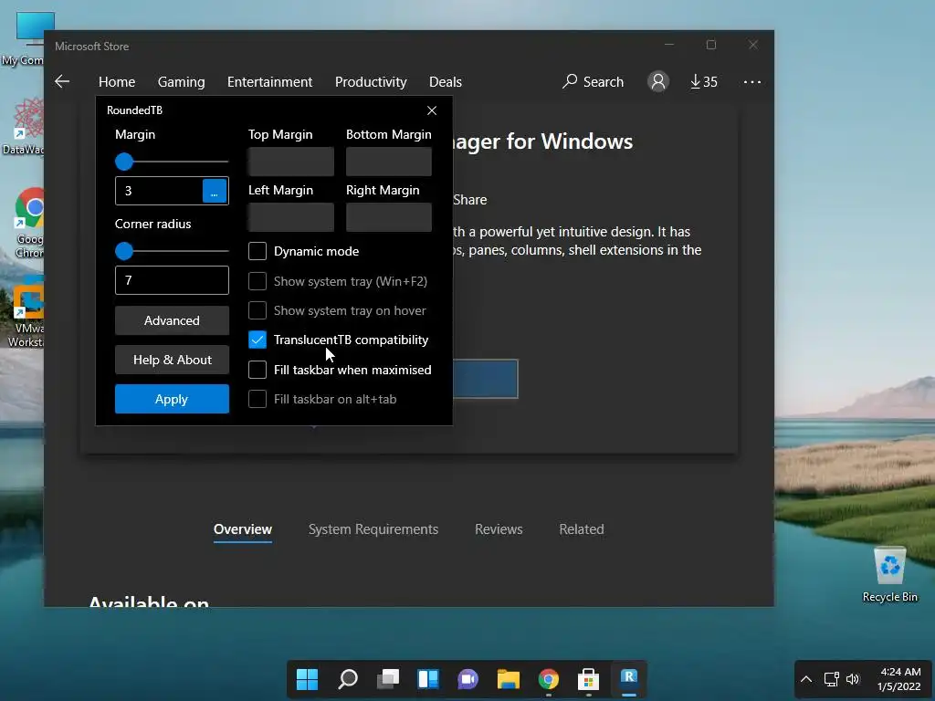935x701 pixels.
Task: Click the volume speaker tray icon
Action: point(853,679)
